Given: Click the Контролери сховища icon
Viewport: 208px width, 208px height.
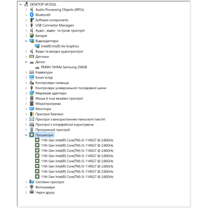Looking at the screenshot, I should [x=32, y=83].
